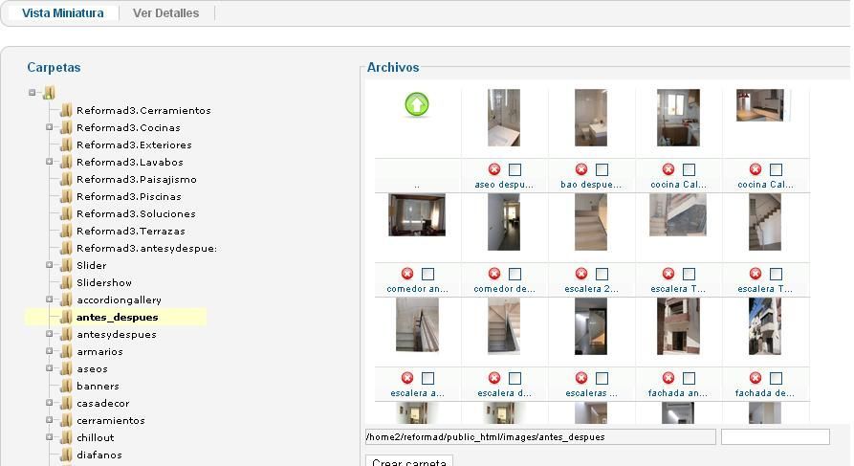The image size is (854, 466).
Task: Expand the antesydespues folder node
Action: pos(50,334)
